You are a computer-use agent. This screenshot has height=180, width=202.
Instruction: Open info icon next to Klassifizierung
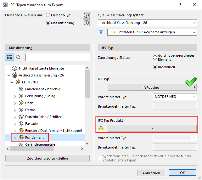(86, 23)
